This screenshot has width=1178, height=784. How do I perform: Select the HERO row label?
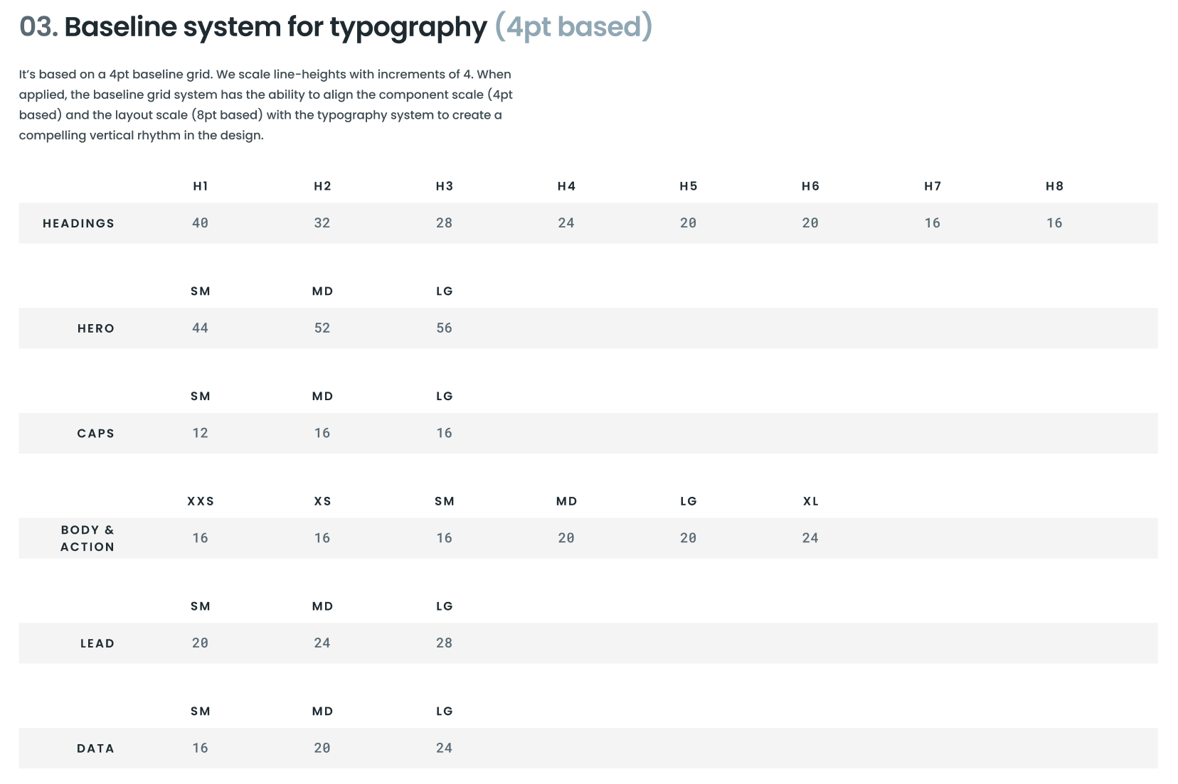[x=95, y=328]
